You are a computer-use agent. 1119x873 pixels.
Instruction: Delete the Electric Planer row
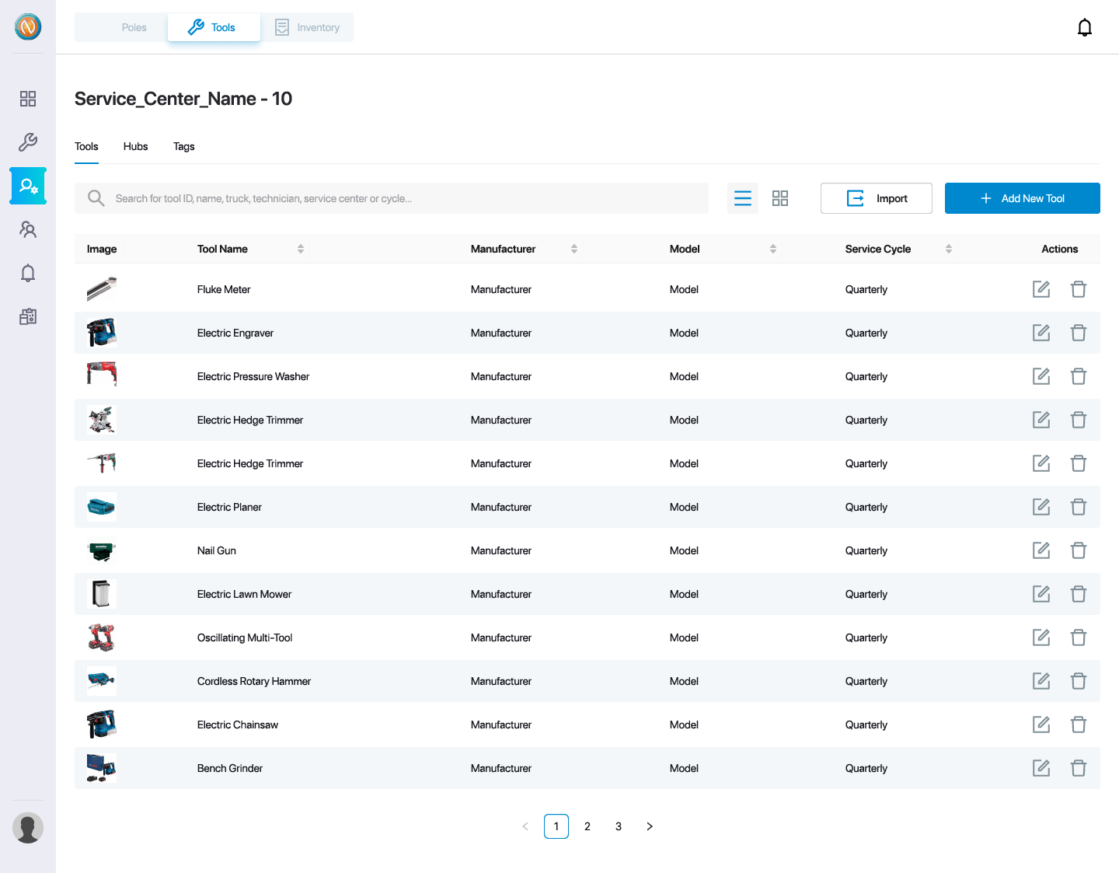[x=1079, y=507]
